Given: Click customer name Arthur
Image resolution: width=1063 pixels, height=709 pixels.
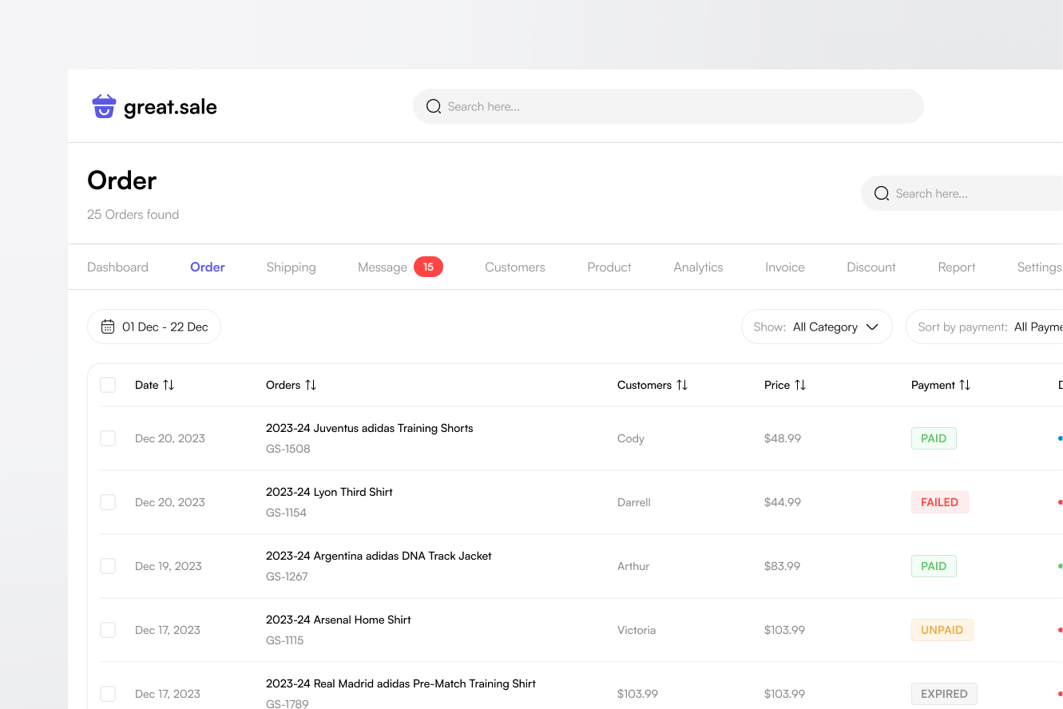Looking at the screenshot, I should pyautogui.click(x=633, y=566).
